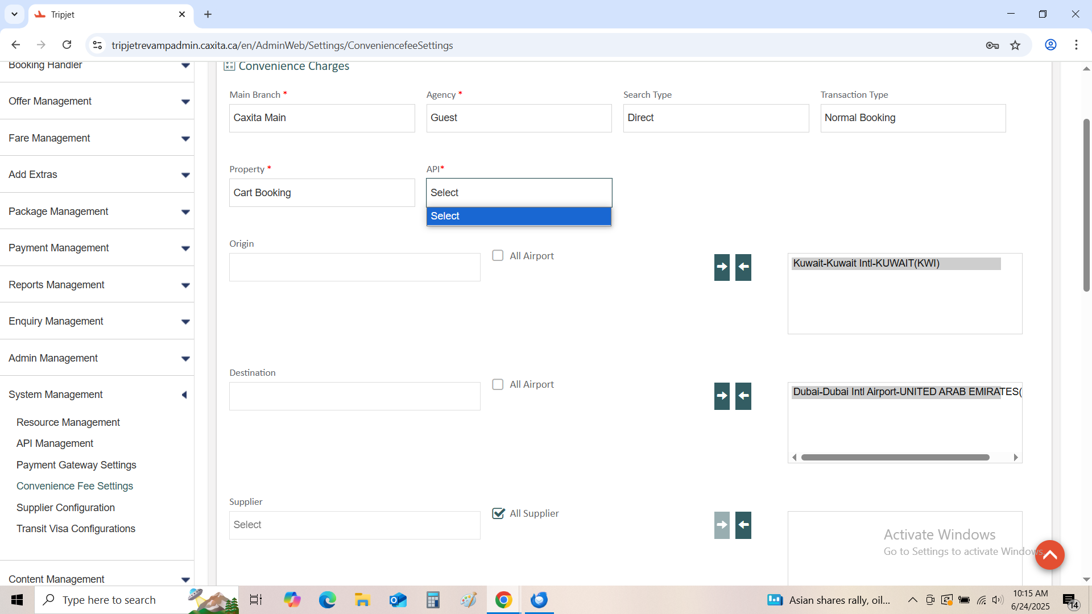Open the Transaction Type dropdown
Screen dimensions: 1092x614
pos(912,118)
